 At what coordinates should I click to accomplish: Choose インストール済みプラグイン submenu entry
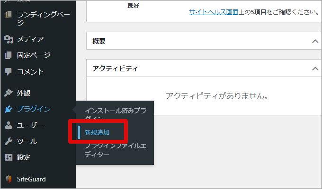(116, 114)
